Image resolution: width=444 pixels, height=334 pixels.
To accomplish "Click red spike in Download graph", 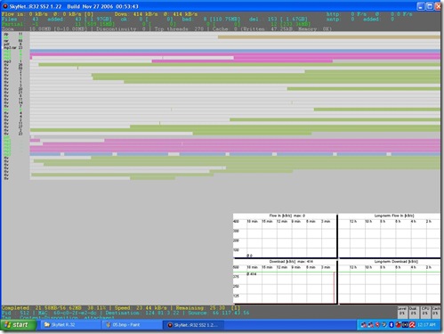I will pos(334,288).
